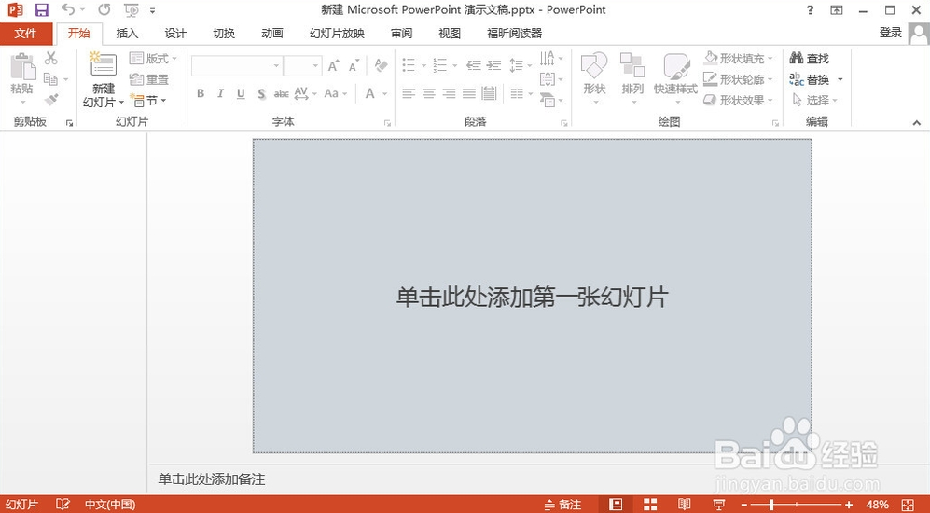Click 替换 replace button
This screenshot has height=513, width=930.
pos(810,79)
